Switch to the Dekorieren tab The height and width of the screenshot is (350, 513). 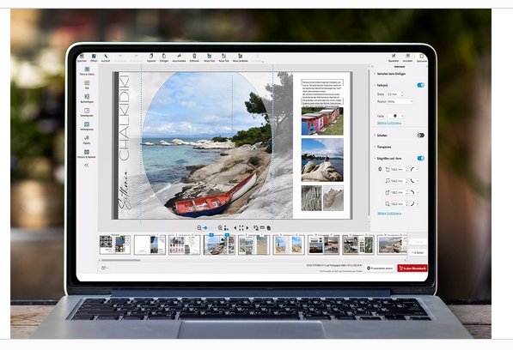422,58
